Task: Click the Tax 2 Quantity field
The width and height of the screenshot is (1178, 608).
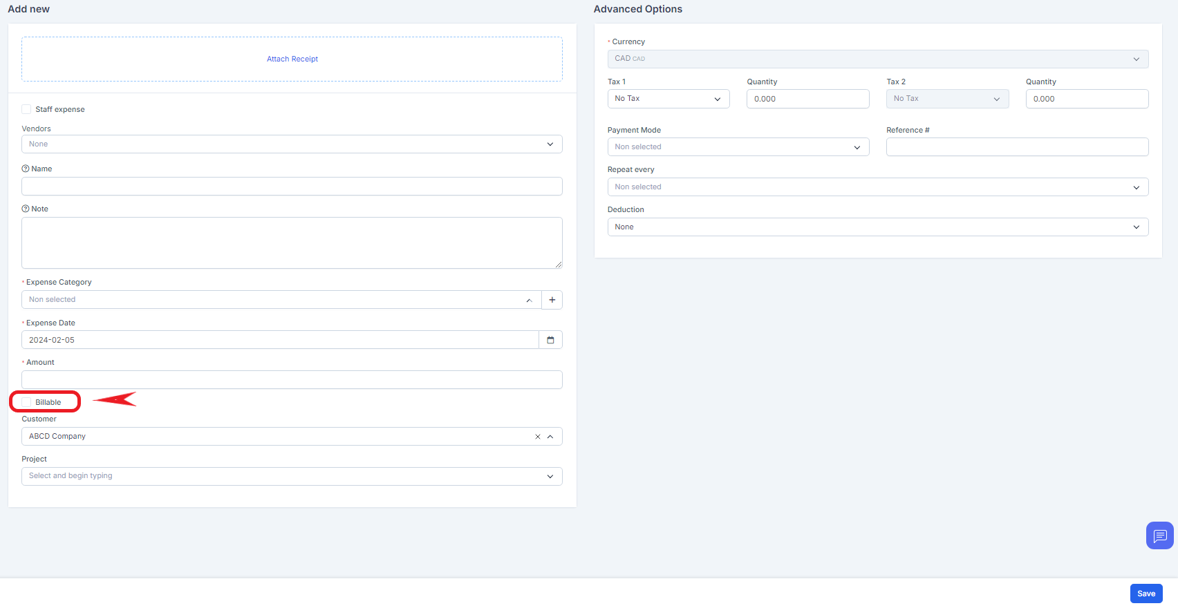Action: tap(1087, 99)
